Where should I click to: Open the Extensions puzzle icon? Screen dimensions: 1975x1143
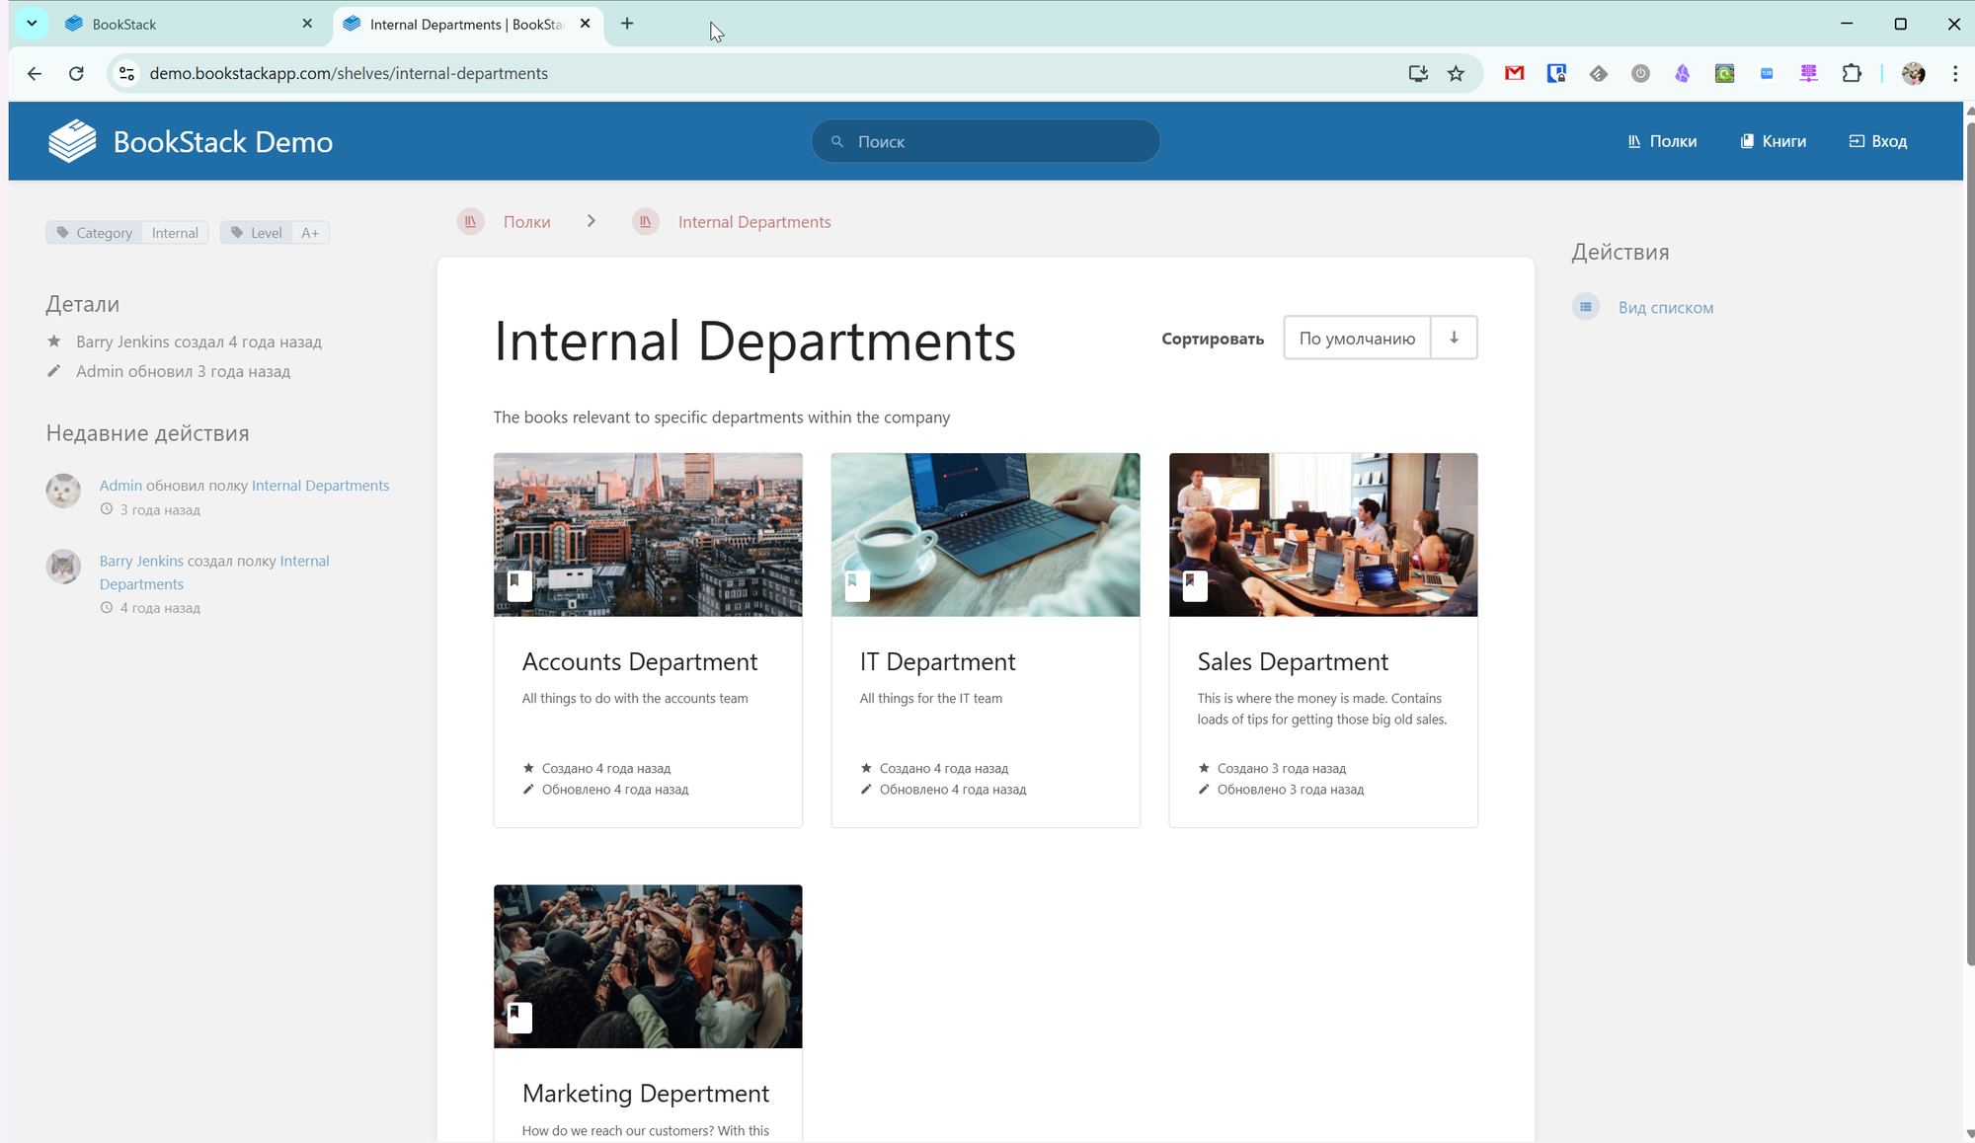click(x=1852, y=73)
